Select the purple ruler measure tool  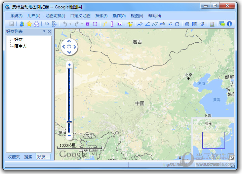pyautogui.click(x=112, y=24)
